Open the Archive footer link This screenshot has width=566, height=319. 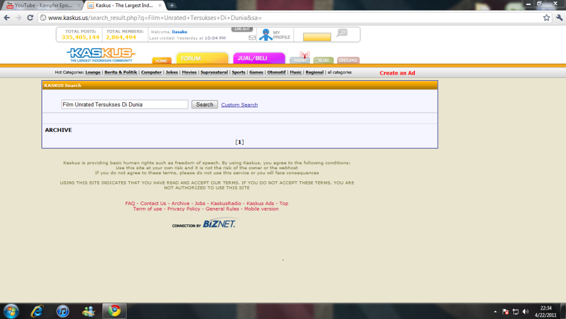point(181,203)
